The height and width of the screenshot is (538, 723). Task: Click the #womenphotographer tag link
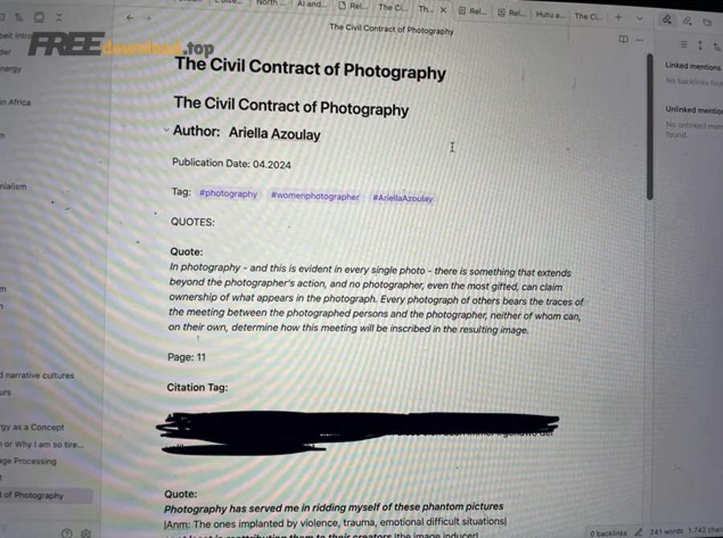[x=315, y=196]
